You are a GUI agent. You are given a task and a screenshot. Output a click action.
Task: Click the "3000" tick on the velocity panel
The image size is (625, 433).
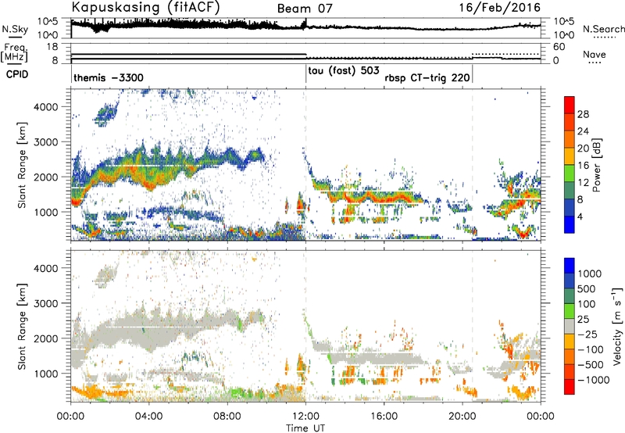(x=46, y=303)
